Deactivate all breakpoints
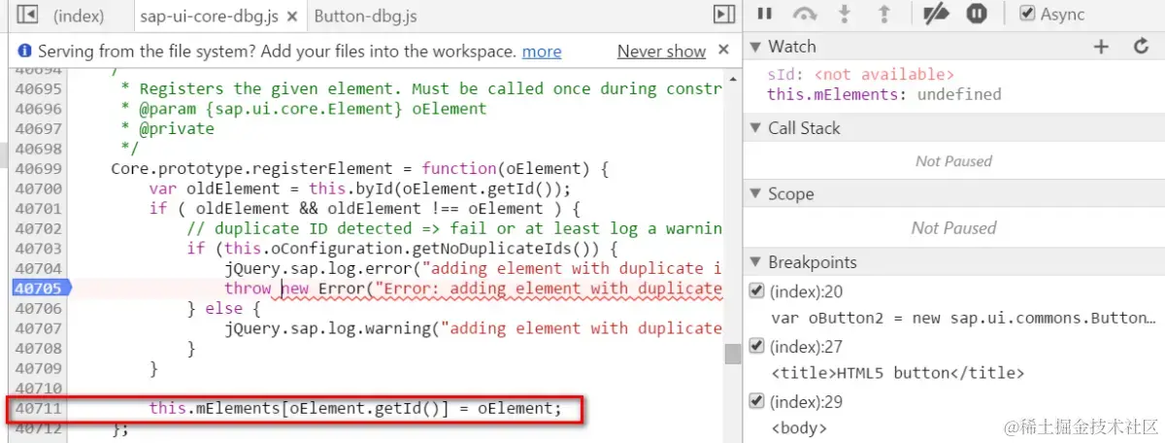Viewport: 1165px width, 443px height. tap(936, 14)
